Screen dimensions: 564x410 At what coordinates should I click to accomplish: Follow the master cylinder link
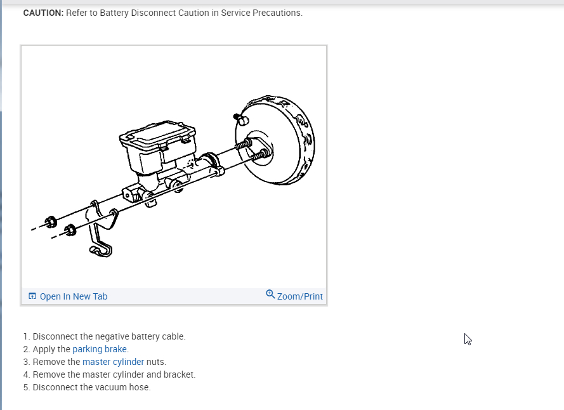tap(114, 362)
